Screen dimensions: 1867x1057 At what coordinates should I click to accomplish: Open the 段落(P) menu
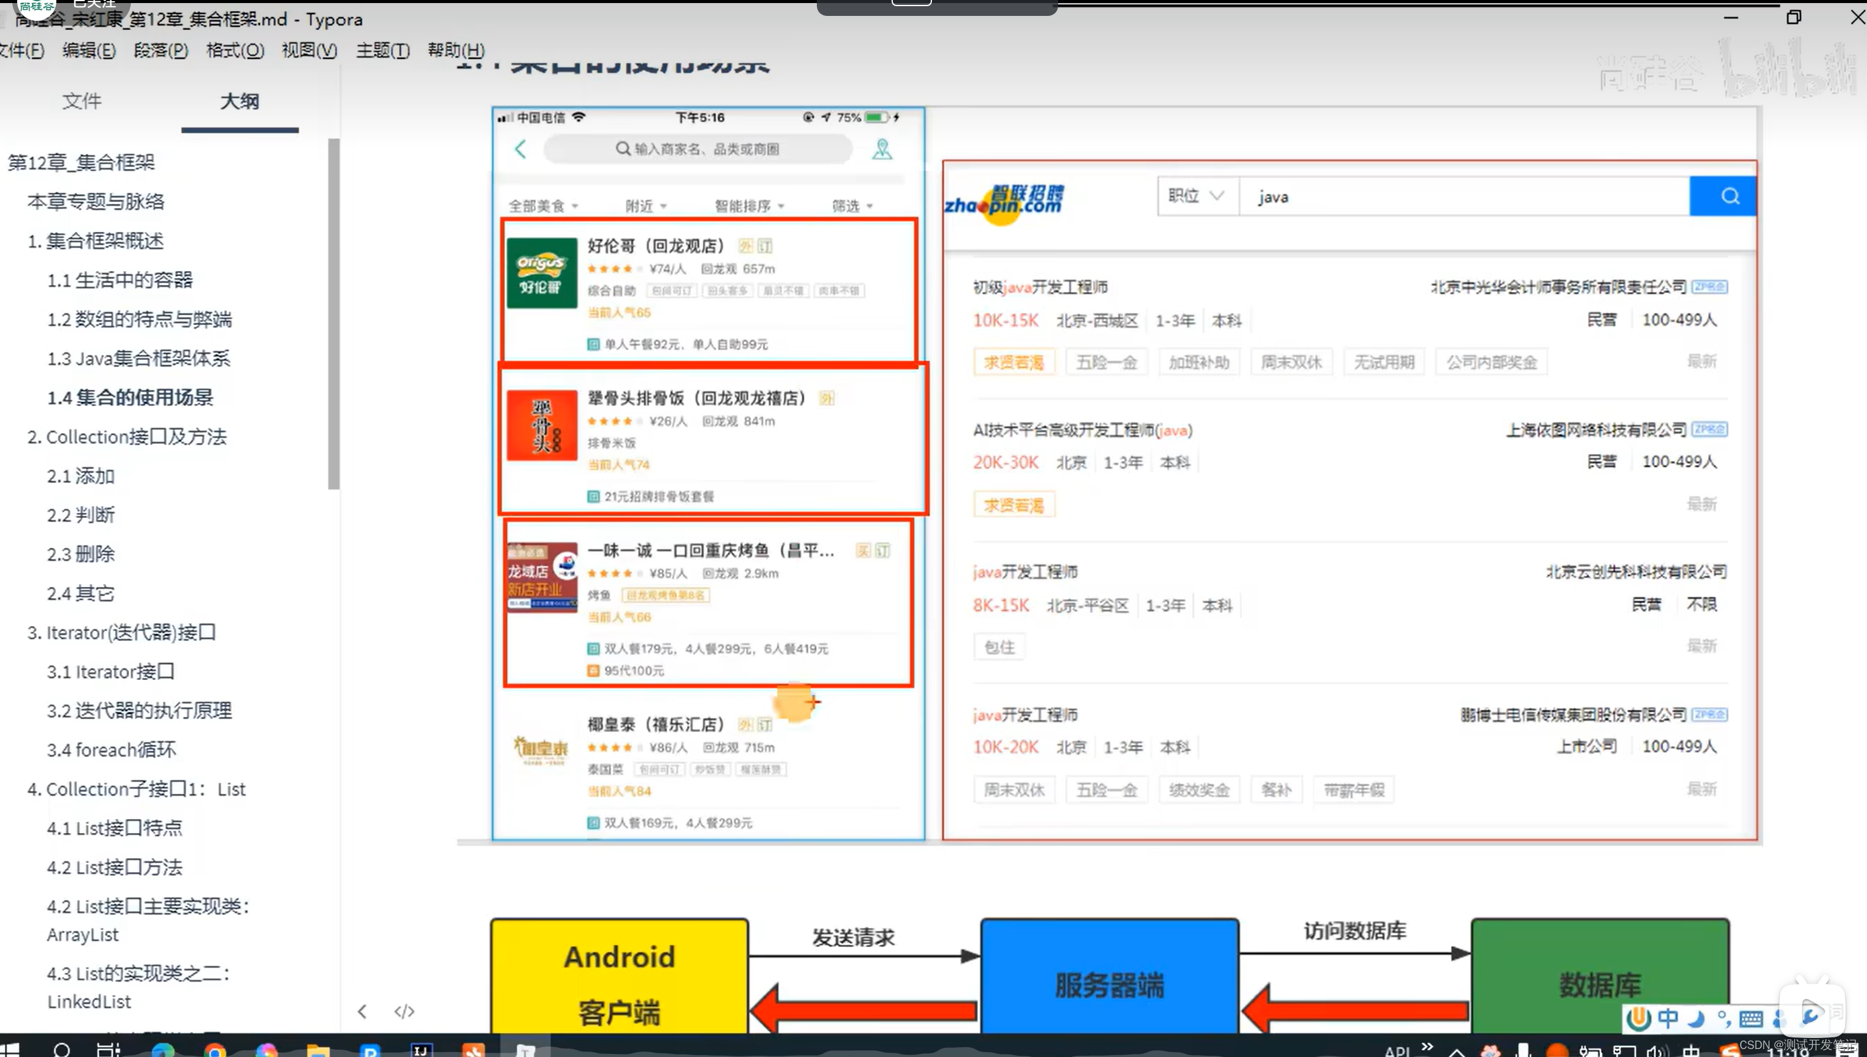coord(160,50)
